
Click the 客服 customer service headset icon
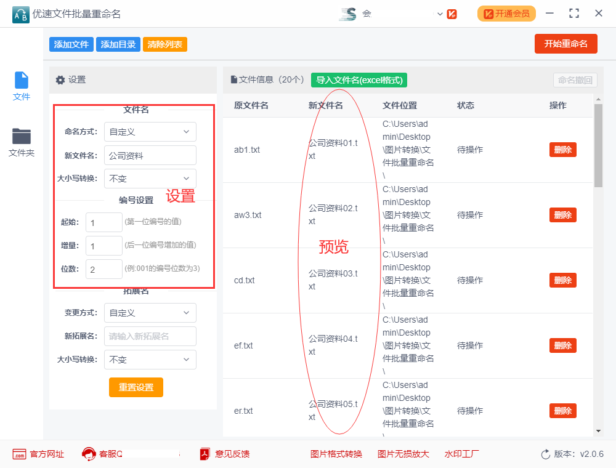(x=89, y=454)
